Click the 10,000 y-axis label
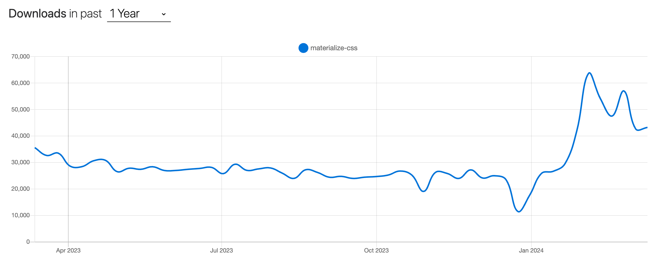662x262 pixels. [x=20, y=215]
